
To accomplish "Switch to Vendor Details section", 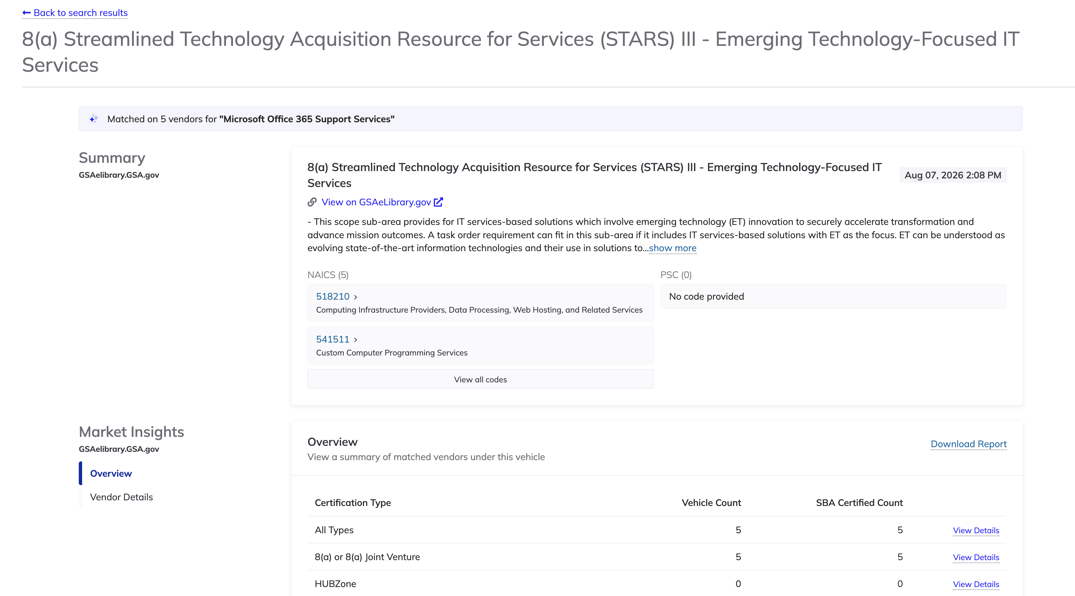I will [121, 497].
